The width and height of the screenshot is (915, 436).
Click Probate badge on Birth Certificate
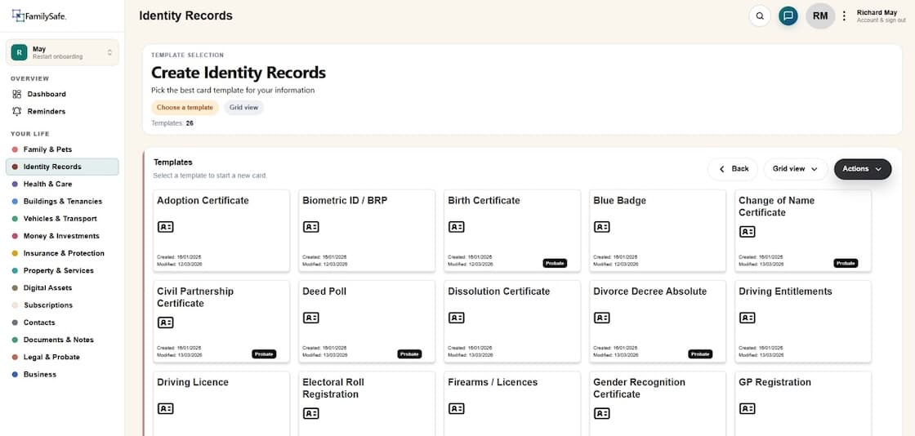[x=555, y=264]
